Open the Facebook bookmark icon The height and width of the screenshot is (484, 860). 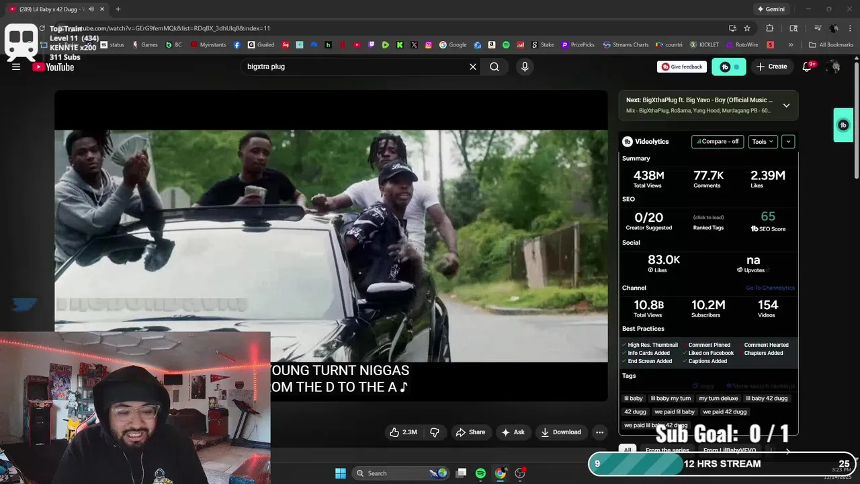[x=237, y=45]
